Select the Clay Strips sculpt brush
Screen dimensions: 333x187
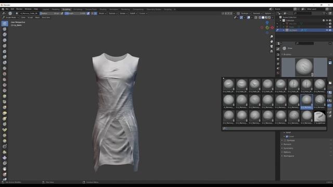(5, 41)
